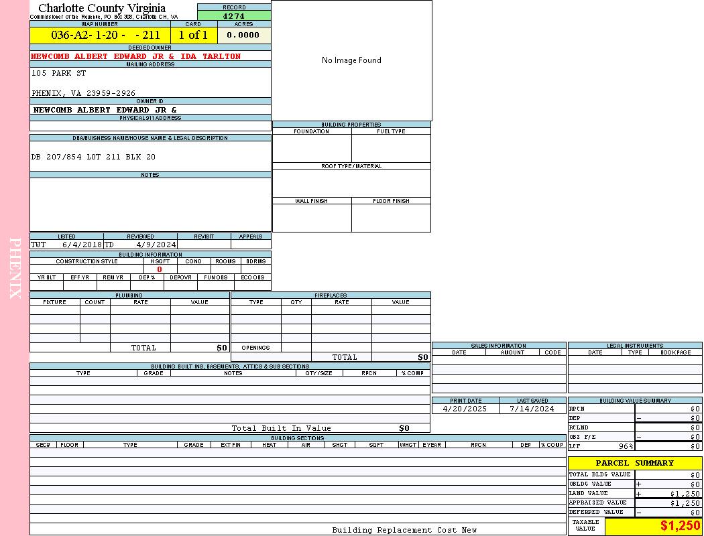The width and height of the screenshot is (704, 536).
Task: Select the map number 036-A2-1-20-211 field
Action: pyautogui.click(x=100, y=36)
